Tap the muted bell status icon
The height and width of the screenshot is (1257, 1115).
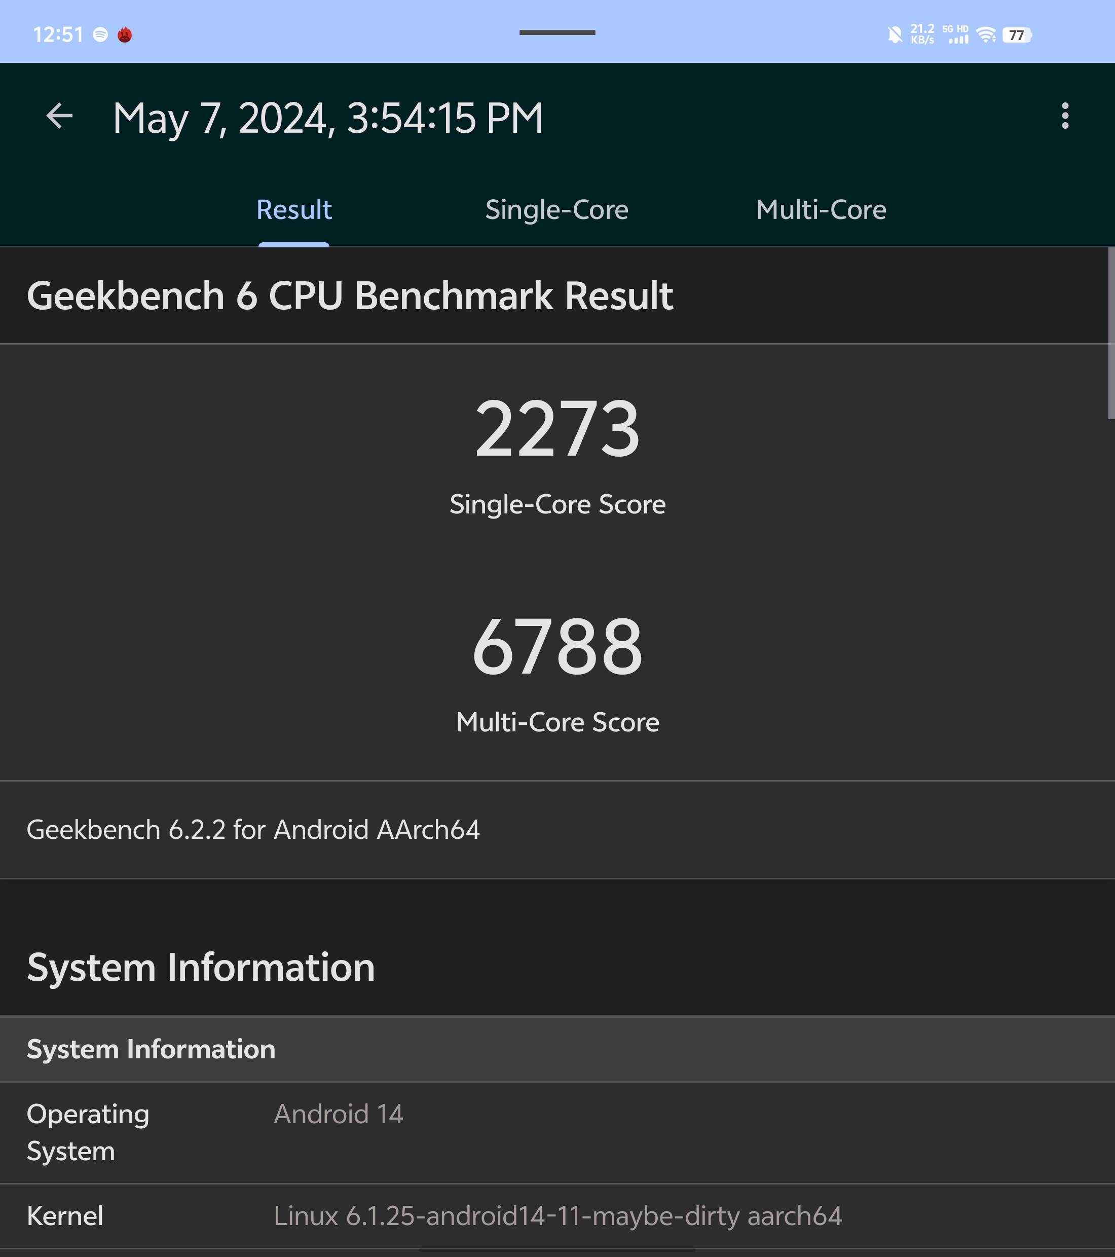click(x=895, y=34)
